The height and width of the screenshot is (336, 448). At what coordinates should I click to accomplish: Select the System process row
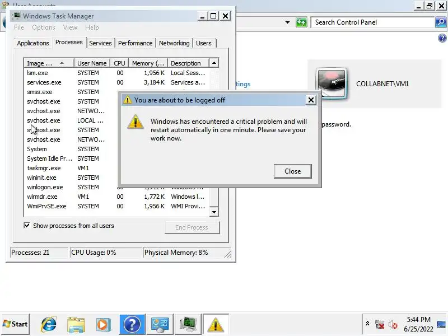tap(71, 149)
